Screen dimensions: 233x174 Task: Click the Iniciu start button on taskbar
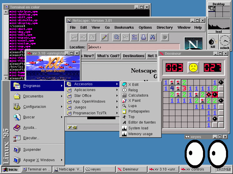tap(10, 169)
